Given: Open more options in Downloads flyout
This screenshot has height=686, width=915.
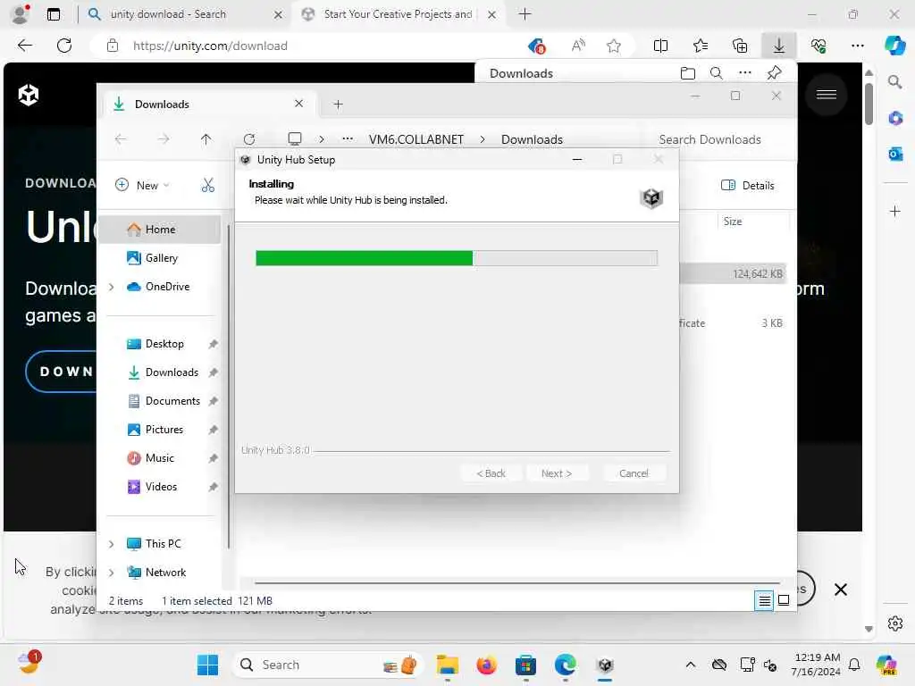Looking at the screenshot, I should (x=744, y=73).
